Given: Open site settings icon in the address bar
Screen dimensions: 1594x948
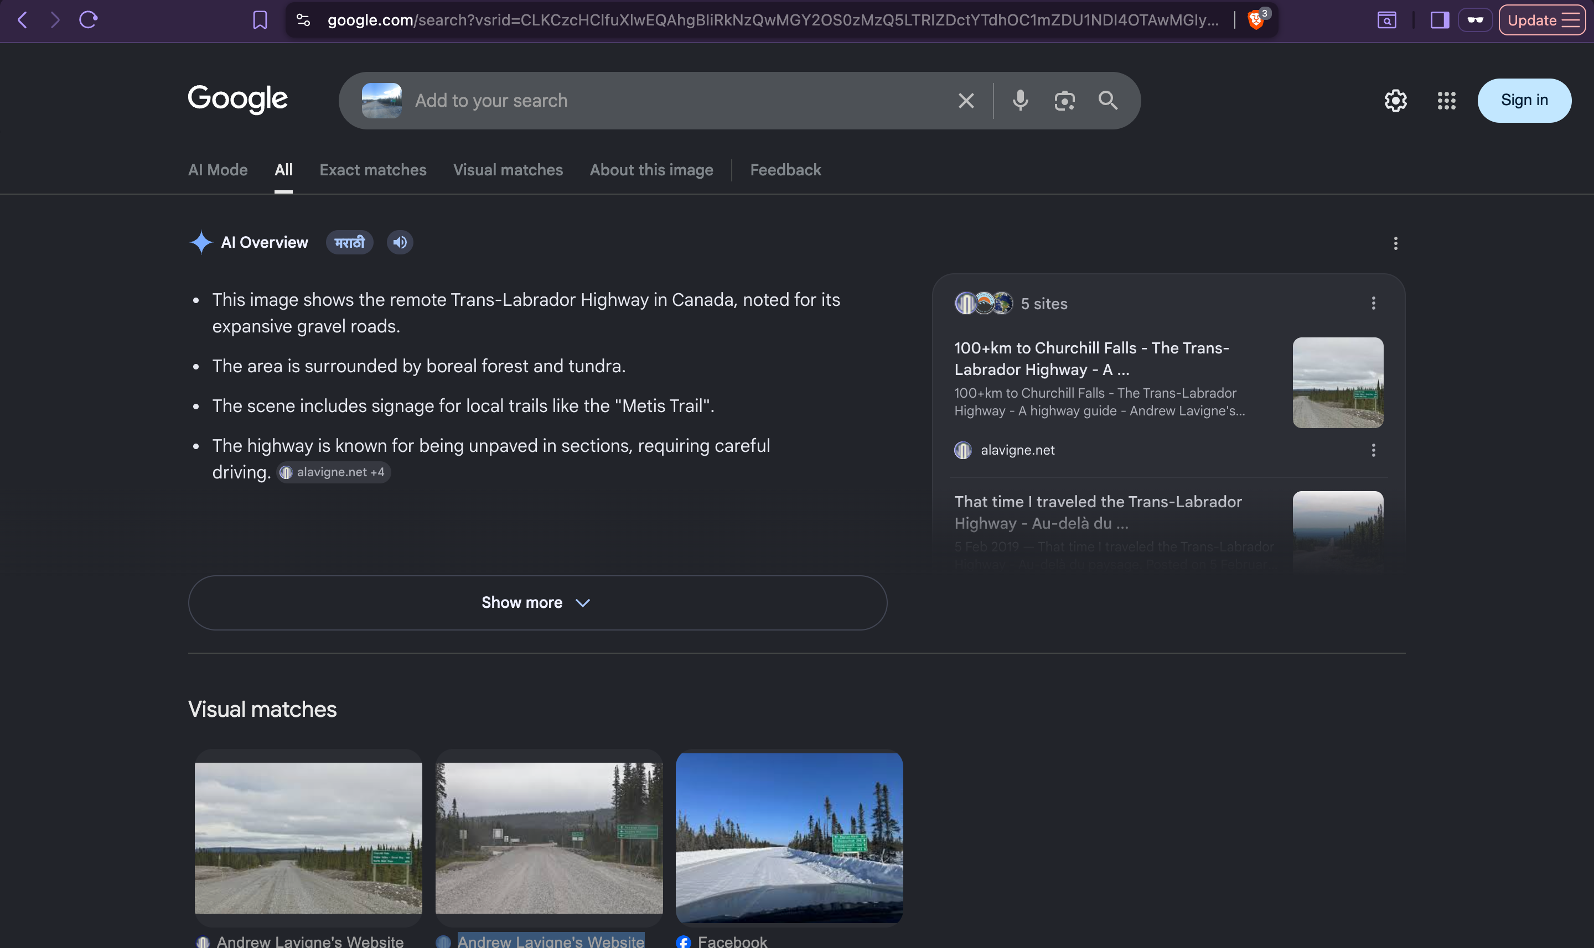Looking at the screenshot, I should click(304, 20).
